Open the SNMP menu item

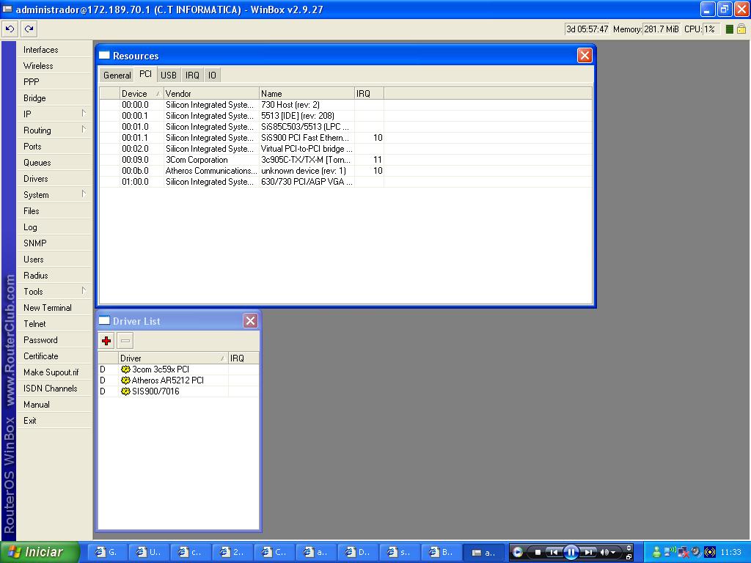54,243
